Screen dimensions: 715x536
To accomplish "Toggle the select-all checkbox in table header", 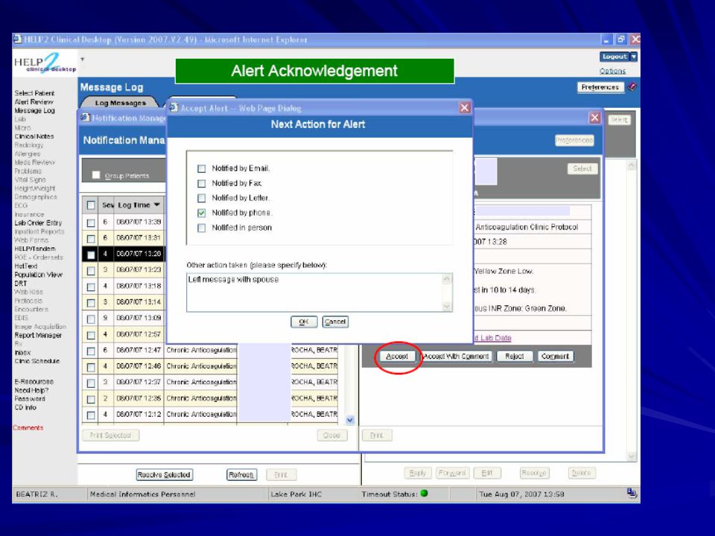I will [91, 205].
